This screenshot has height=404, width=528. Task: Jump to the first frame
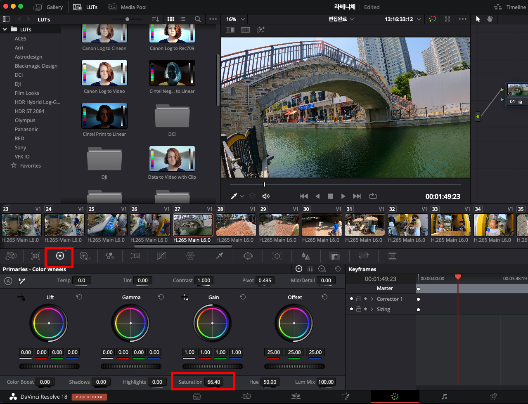coord(304,196)
